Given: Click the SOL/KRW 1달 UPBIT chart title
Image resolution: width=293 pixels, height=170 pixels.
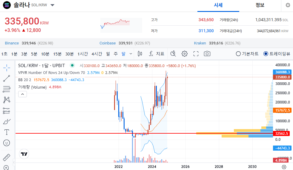Looking at the screenshot, I should [42, 66].
